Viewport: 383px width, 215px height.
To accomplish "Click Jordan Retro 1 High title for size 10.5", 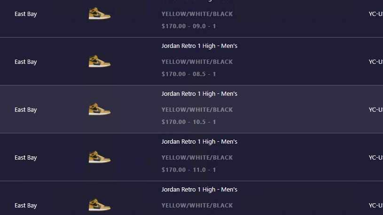I will pos(199,94).
